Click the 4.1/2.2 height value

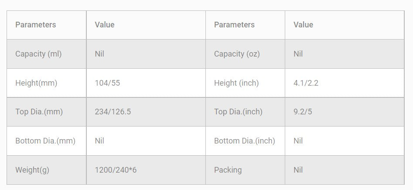coord(306,83)
